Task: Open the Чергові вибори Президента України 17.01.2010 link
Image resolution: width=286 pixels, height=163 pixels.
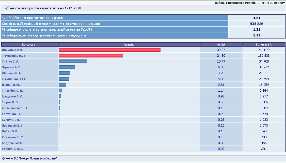Action: coord(45,8)
